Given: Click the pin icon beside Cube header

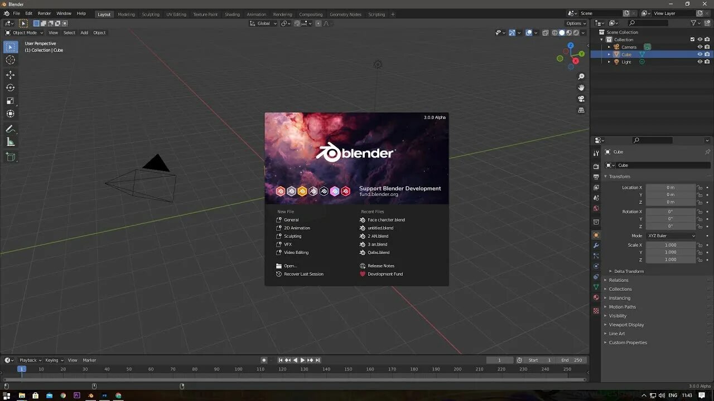Looking at the screenshot, I should pos(707,152).
